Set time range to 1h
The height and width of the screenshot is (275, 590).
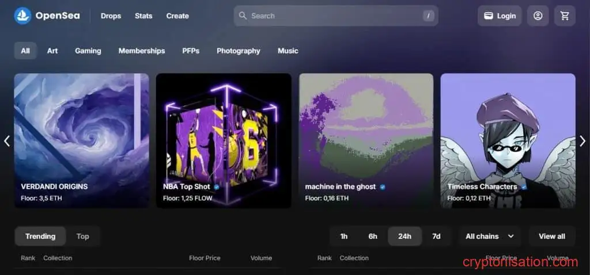[344, 236]
